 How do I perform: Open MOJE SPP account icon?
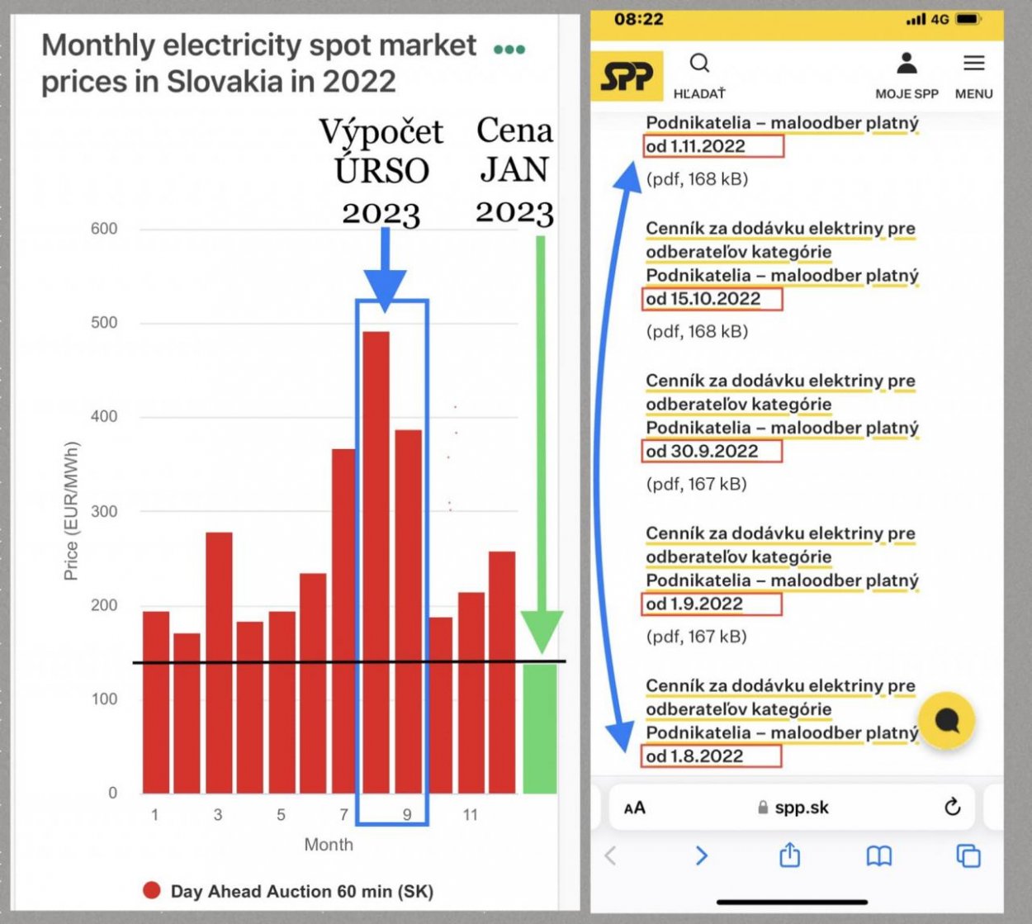pos(907,64)
